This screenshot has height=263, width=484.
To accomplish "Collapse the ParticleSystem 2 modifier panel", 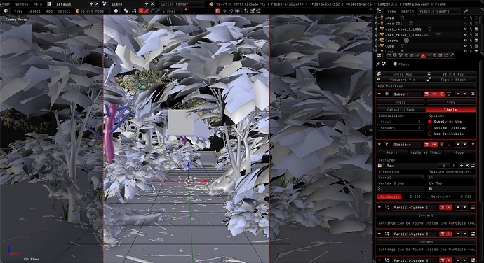I will coord(379,234).
